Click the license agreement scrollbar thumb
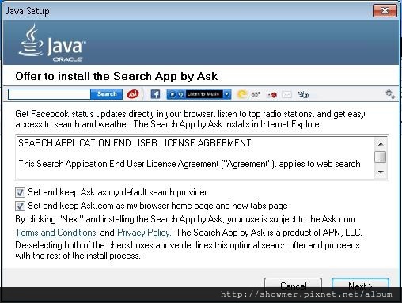 coord(381,157)
